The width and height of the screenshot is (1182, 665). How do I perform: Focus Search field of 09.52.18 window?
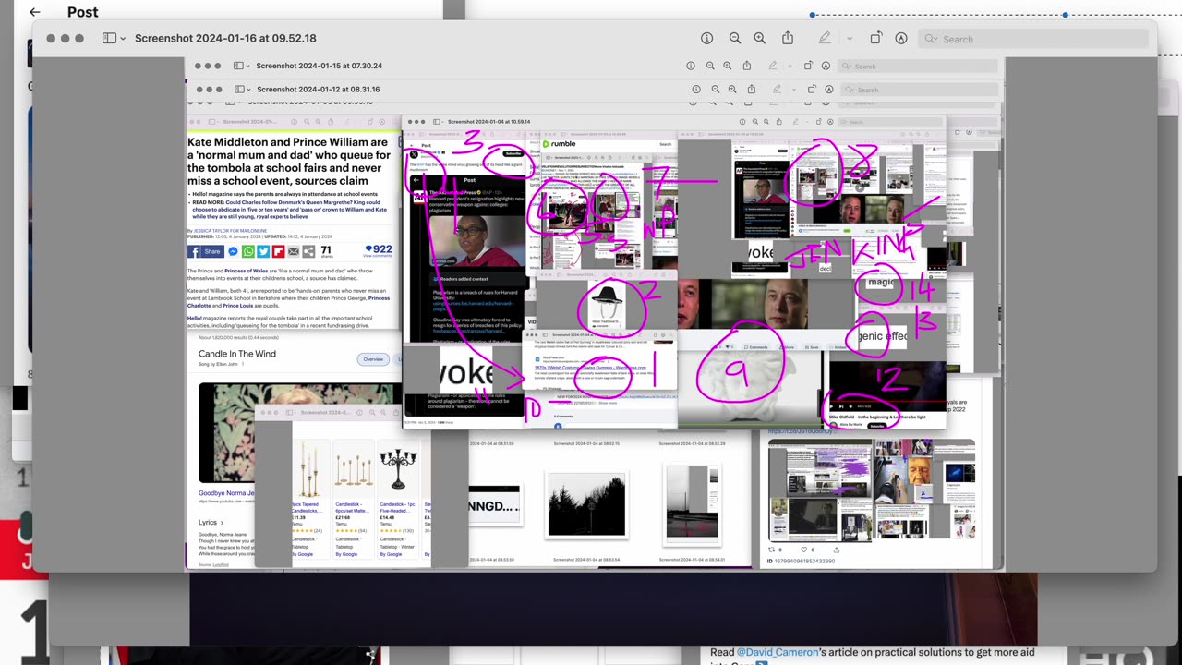[1032, 39]
